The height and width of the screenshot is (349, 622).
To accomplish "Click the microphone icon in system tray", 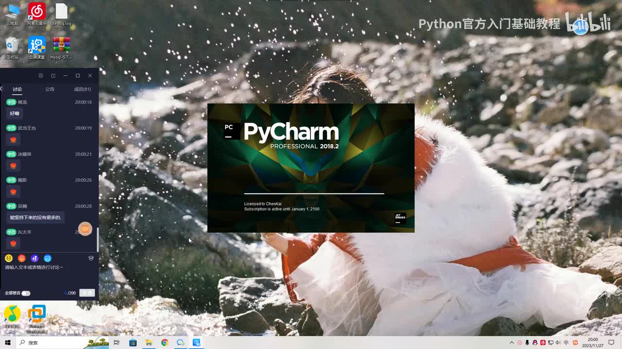I will [527, 343].
